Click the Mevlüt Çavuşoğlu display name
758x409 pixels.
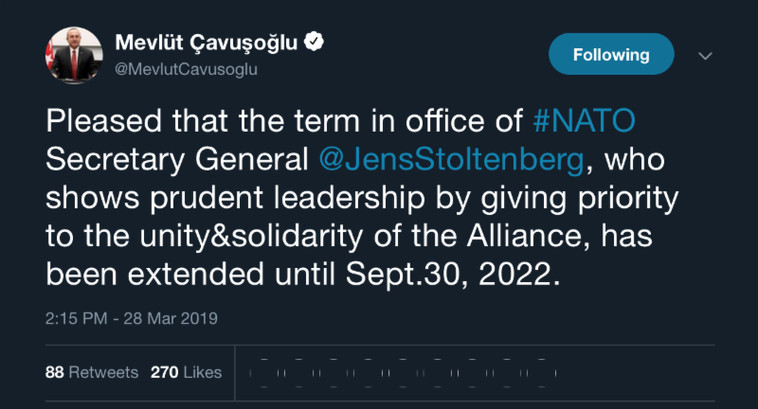(x=206, y=42)
